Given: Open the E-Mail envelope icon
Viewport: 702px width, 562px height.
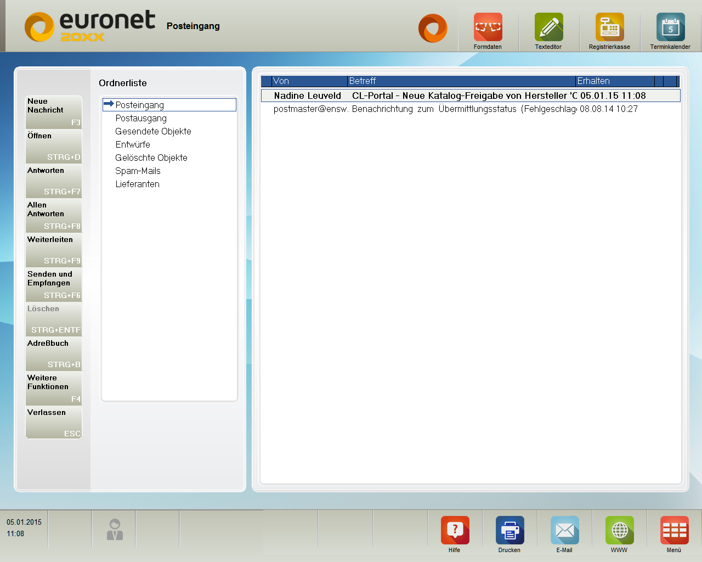Looking at the screenshot, I should (x=564, y=530).
